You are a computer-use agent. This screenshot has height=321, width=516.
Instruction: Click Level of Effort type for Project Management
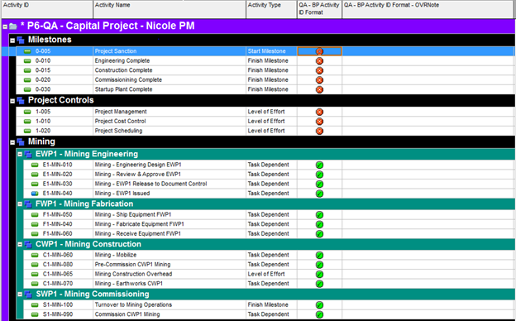pyautogui.click(x=266, y=112)
